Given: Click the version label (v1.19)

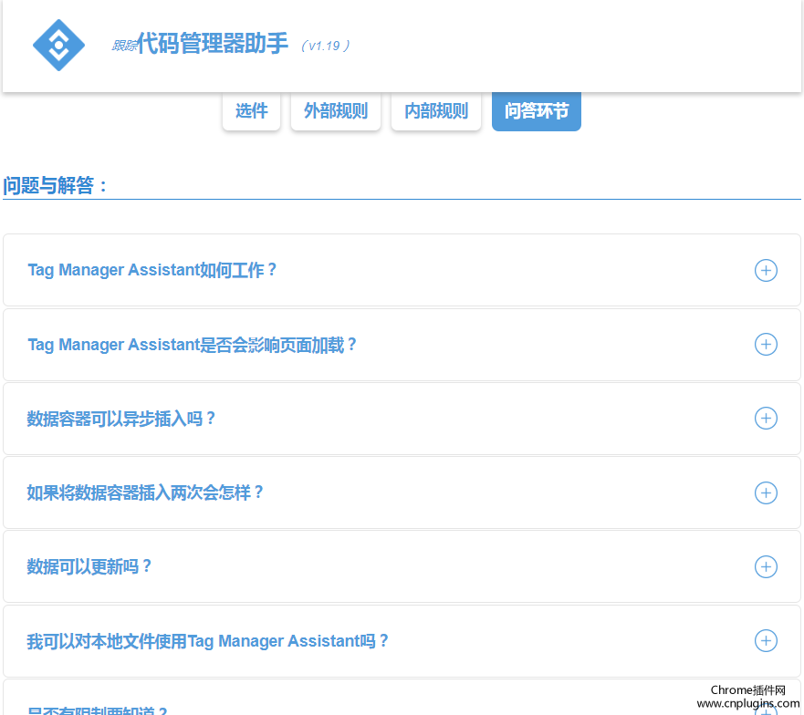Looking at the screenshot, I should tap(326, 46).
